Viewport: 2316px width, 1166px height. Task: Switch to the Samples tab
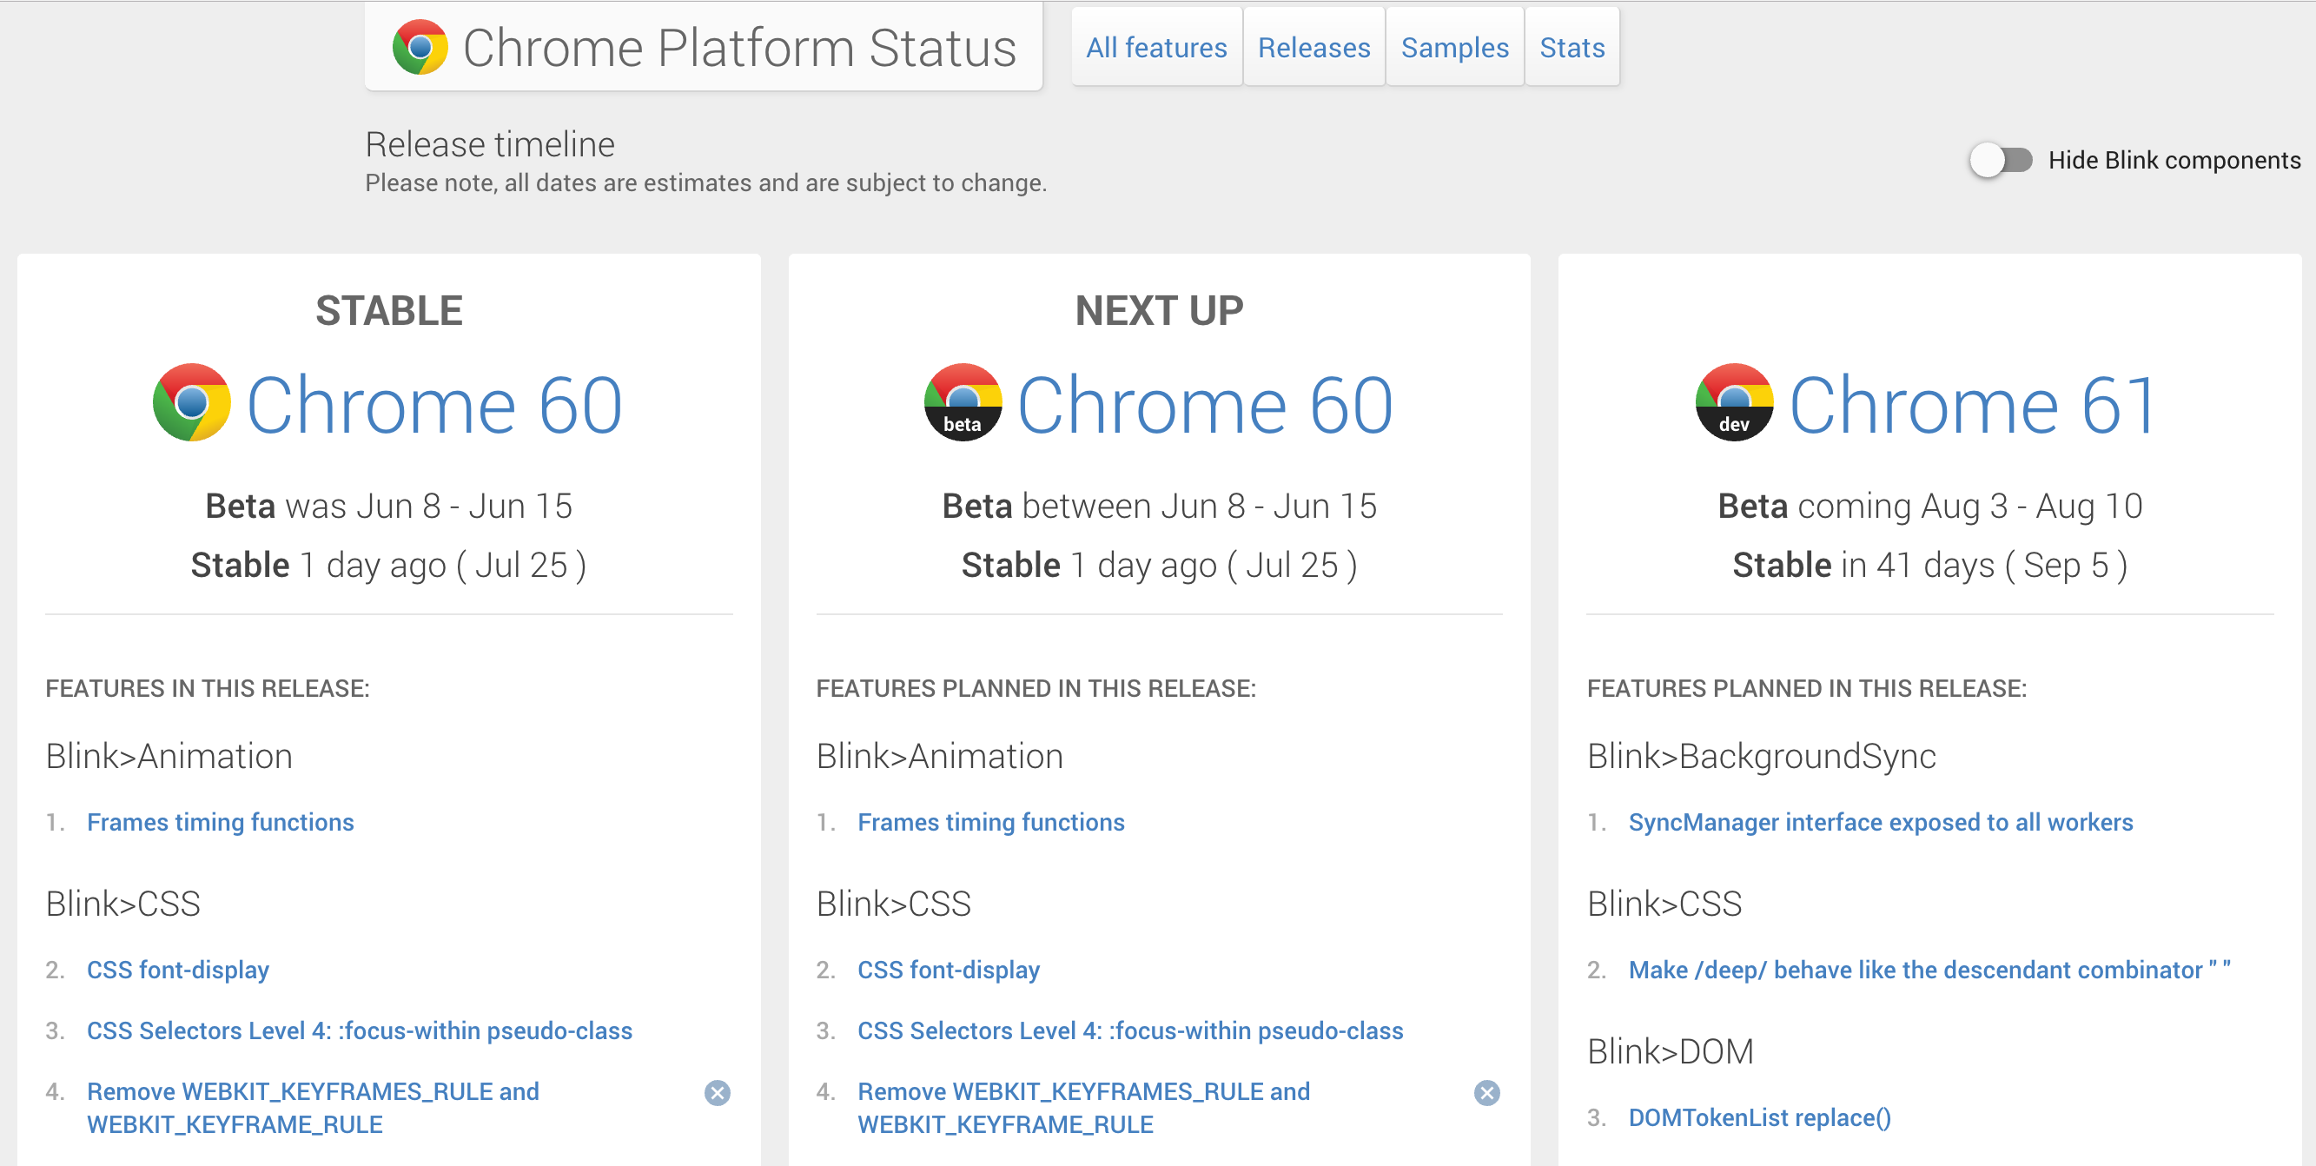(1455, 48)
